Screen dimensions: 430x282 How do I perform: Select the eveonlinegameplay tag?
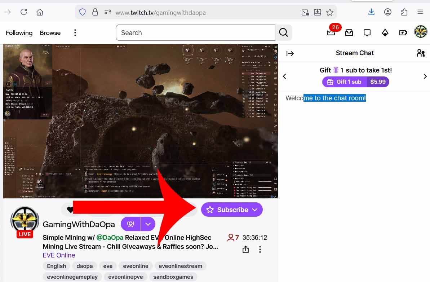pos(72,277)
